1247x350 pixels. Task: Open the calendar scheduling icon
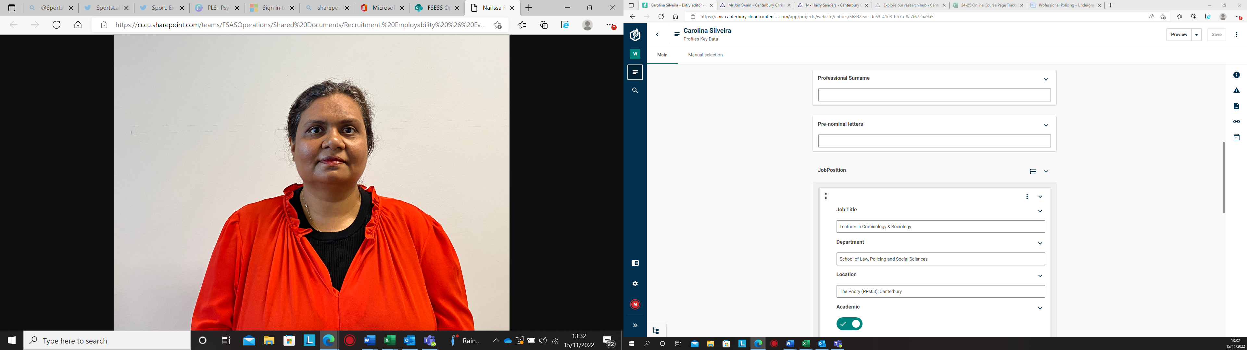click(x=1236, y=137)
